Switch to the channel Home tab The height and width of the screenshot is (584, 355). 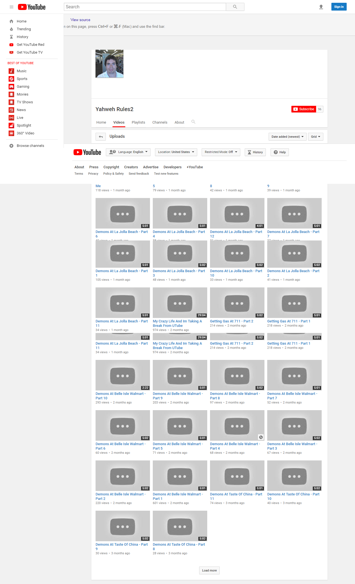(x=101, y=122)
